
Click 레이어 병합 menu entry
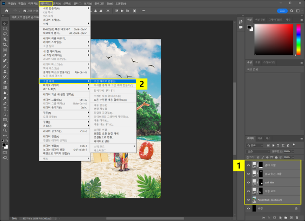(x=65, y=146)
